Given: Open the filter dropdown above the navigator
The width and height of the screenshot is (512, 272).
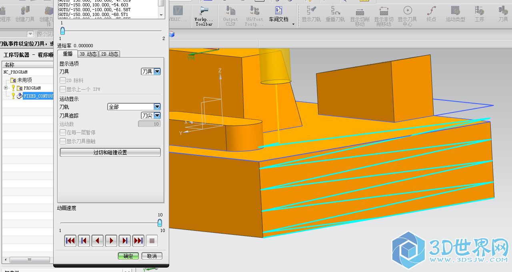Looking at the screenshot, I should point(30,34).
